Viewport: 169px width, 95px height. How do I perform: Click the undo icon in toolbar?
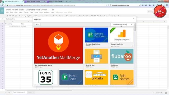pos(10,16)
